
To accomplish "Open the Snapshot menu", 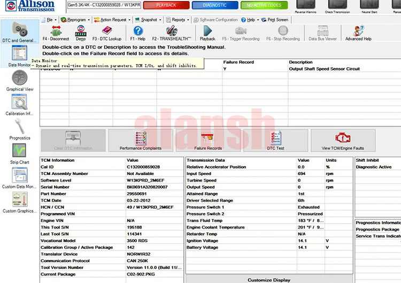I will point(149,20).
